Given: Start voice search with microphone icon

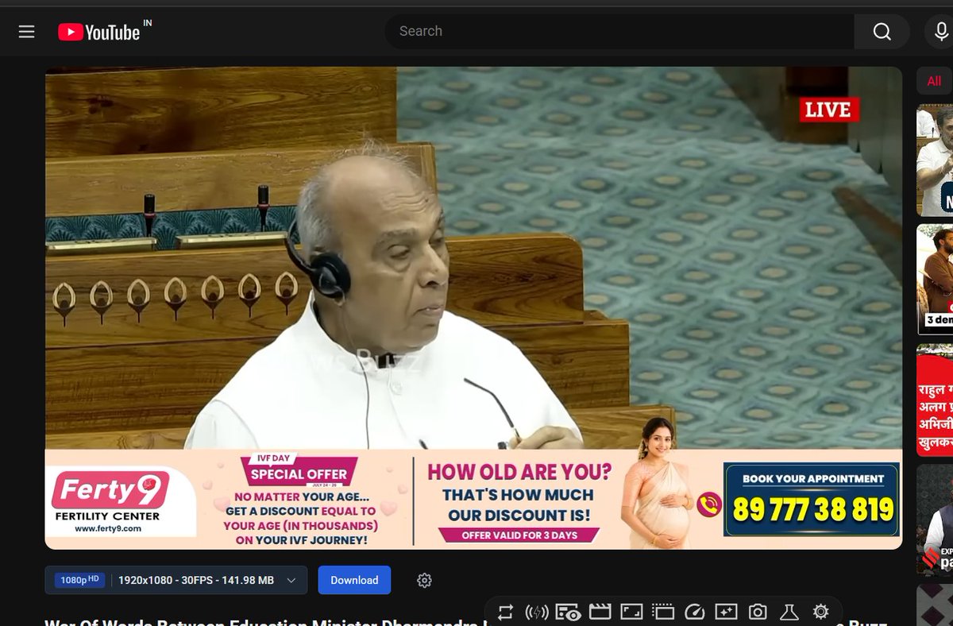Looking at the screenshot, I should tap(940, 31).
